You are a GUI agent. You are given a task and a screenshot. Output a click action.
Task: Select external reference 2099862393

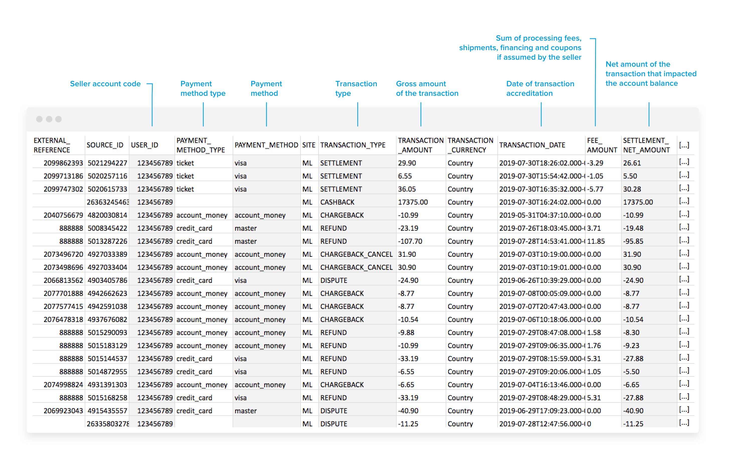(63, 163)
